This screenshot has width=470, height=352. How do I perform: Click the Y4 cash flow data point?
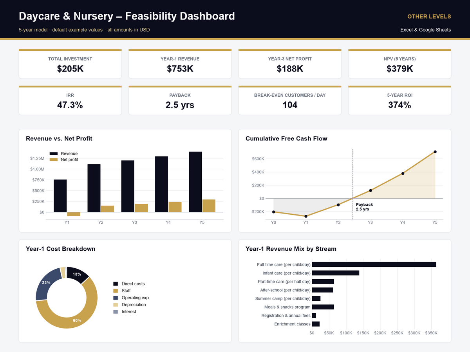pos(403,173)
